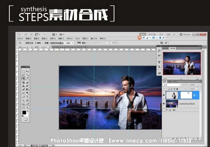The height and width of the screenshot is (147, 210).
Task: Switch to the Channels tab
Action: [x=170, y=81]
